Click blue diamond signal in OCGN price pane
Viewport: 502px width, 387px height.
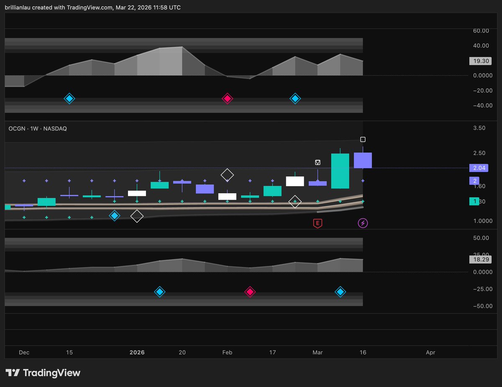[115, 216]
